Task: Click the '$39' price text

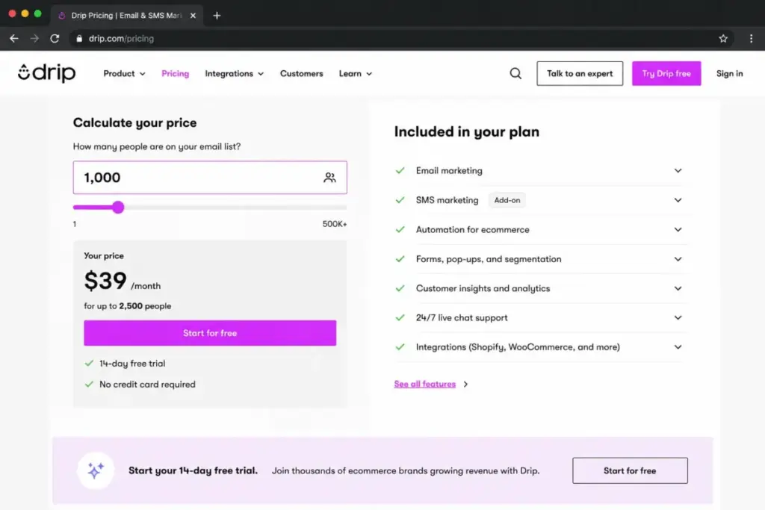Action: 105,281
